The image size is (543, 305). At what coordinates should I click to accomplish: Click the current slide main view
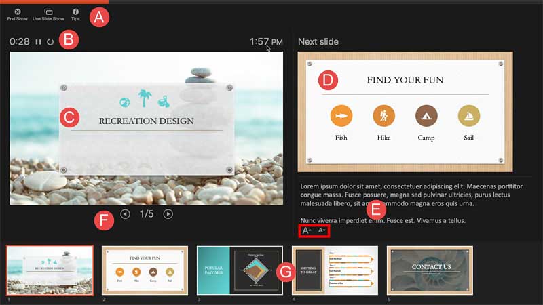click(147, 128)
